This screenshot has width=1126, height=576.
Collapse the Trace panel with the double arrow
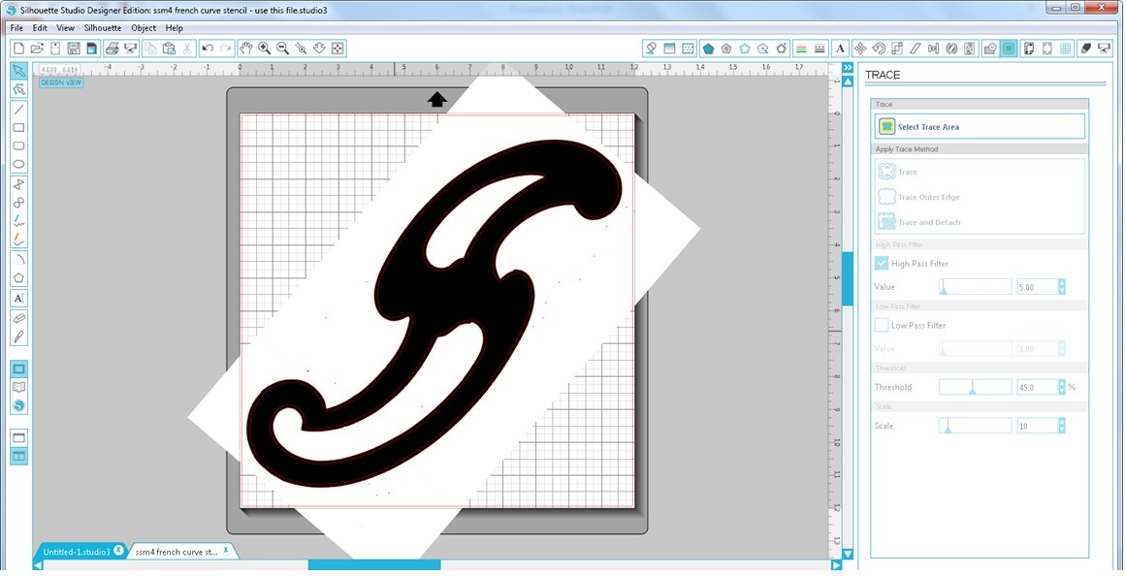click(x=848, y=68)
